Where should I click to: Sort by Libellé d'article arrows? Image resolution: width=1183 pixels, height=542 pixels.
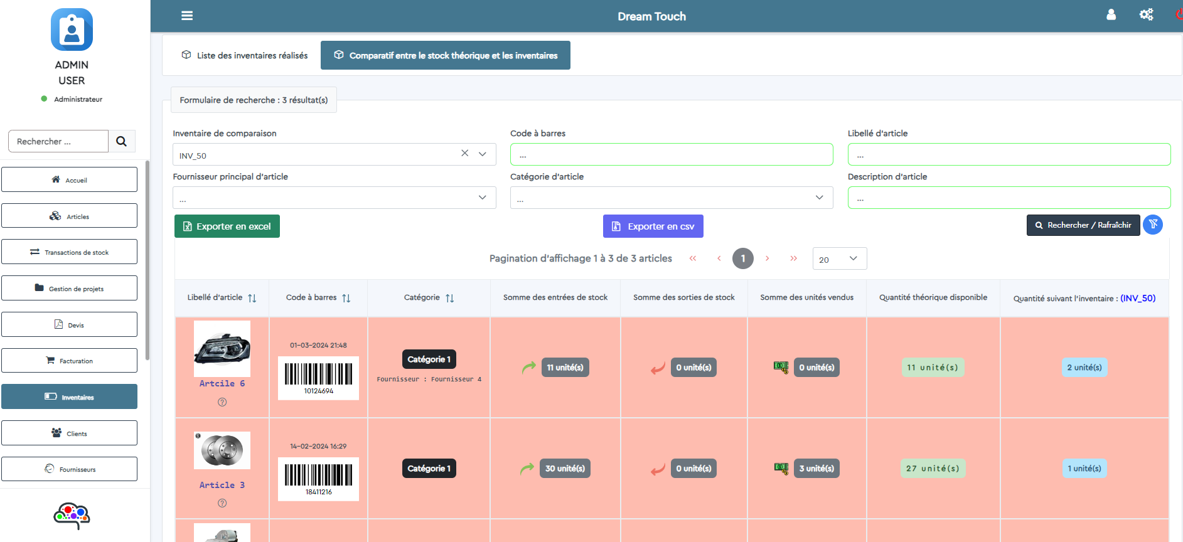tap(252, 298)
